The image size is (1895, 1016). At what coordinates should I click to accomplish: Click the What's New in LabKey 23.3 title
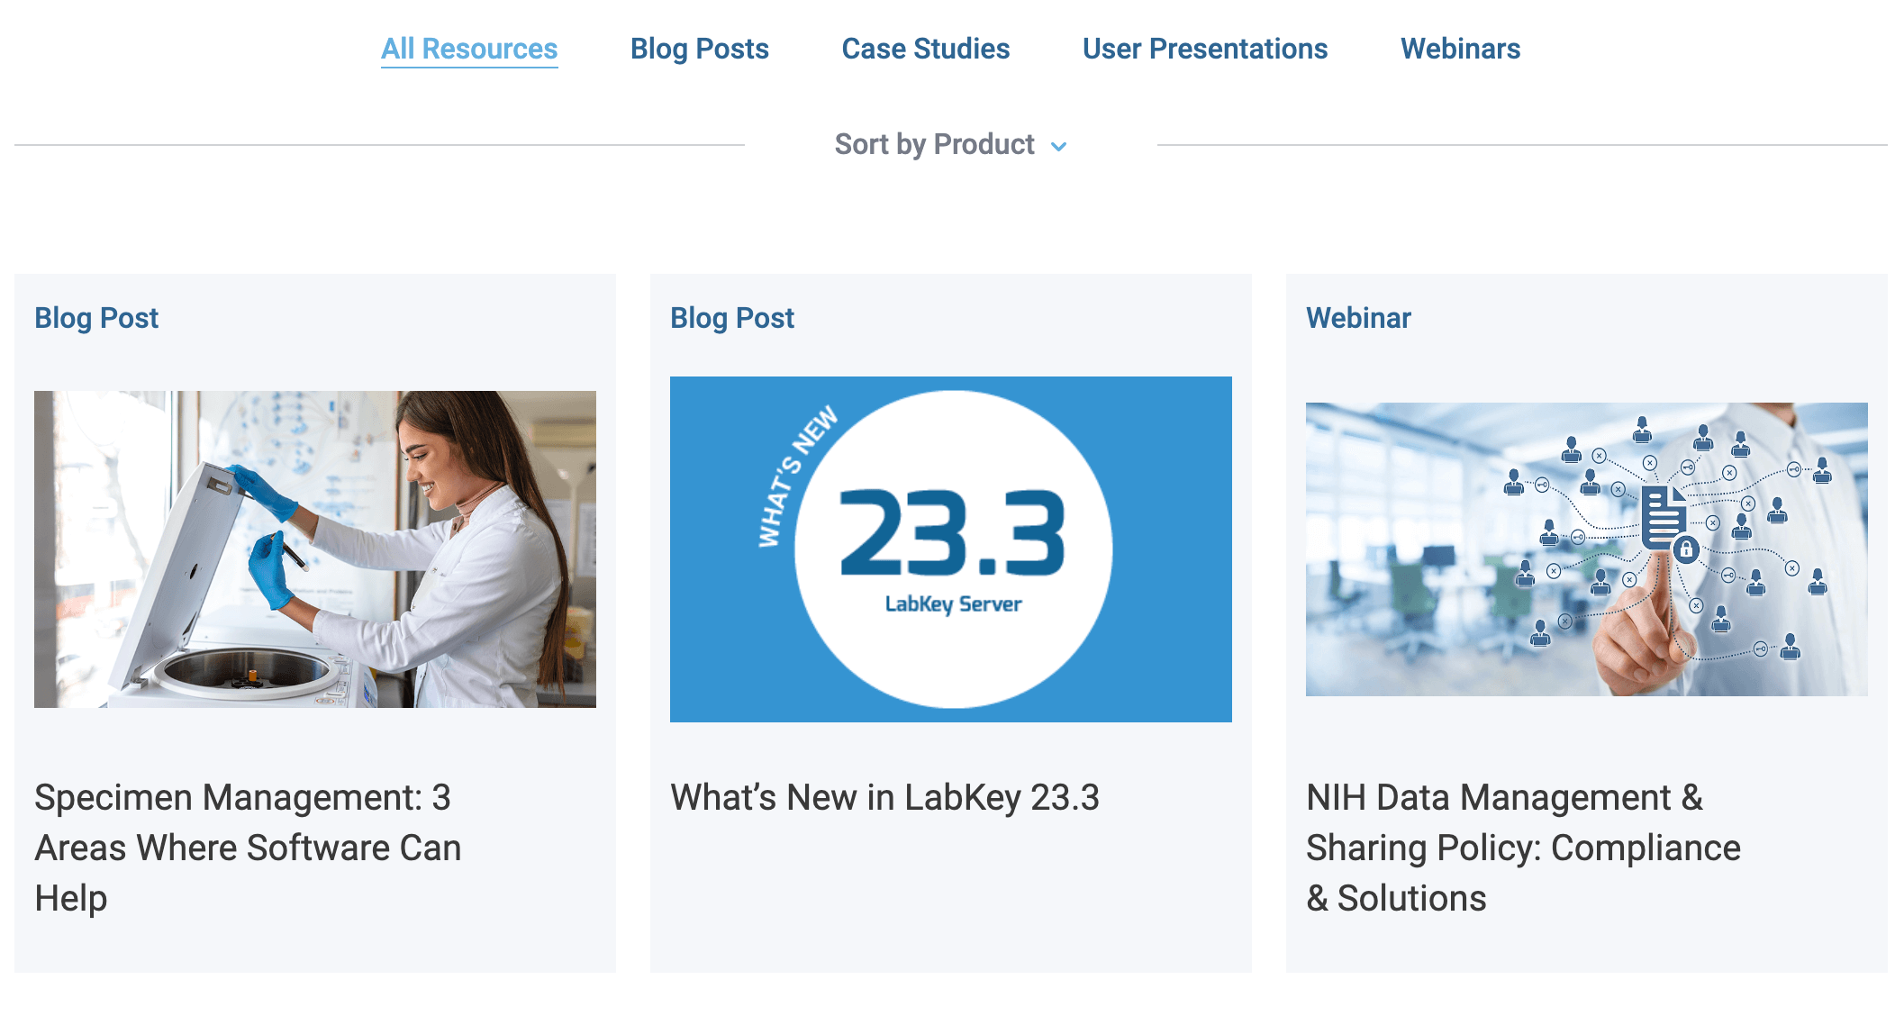[884, 797]
